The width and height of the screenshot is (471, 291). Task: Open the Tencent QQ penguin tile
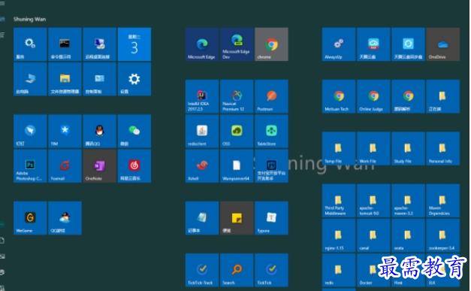point(99,132)
